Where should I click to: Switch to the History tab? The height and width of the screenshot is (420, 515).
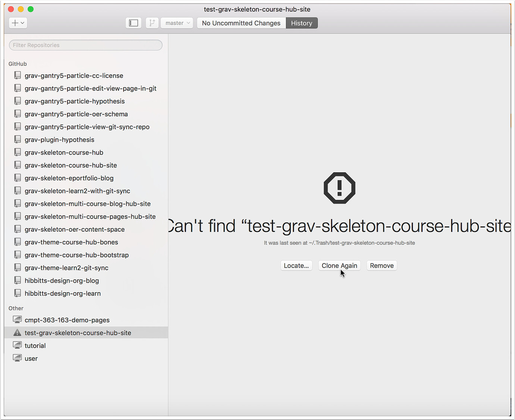[x=302, y=23]
